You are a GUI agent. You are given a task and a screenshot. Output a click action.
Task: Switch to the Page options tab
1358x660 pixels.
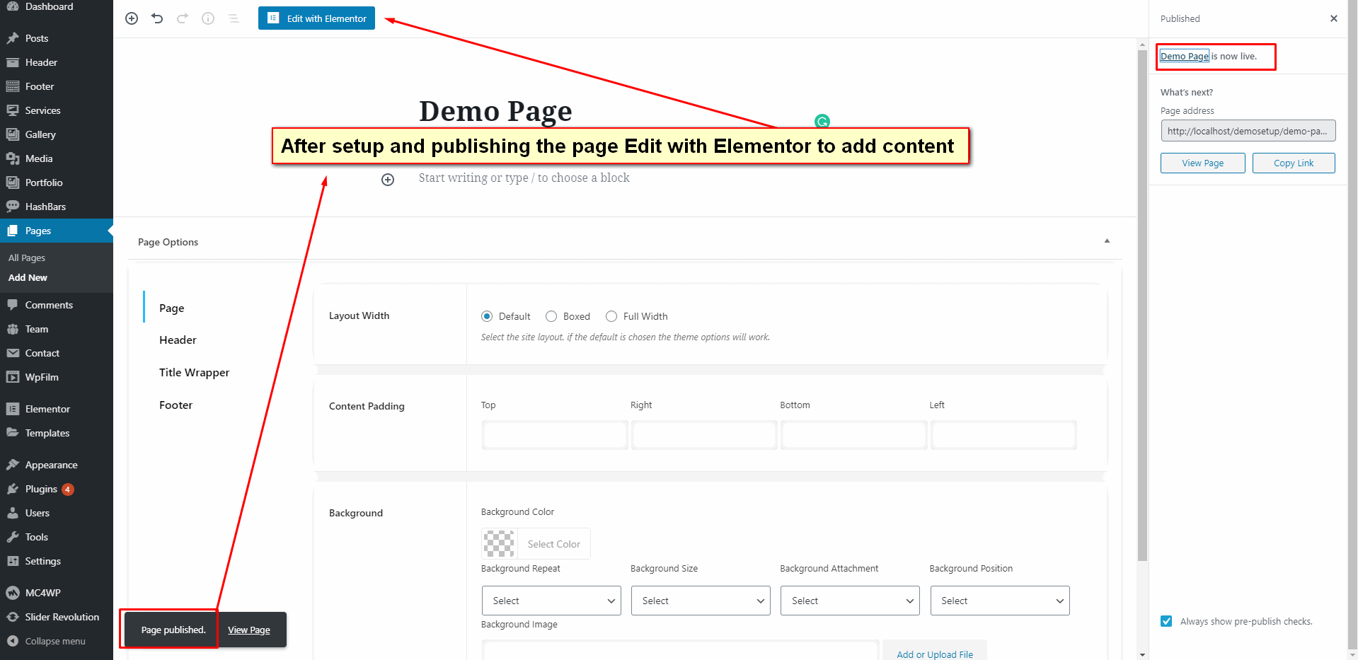[172, 308]
